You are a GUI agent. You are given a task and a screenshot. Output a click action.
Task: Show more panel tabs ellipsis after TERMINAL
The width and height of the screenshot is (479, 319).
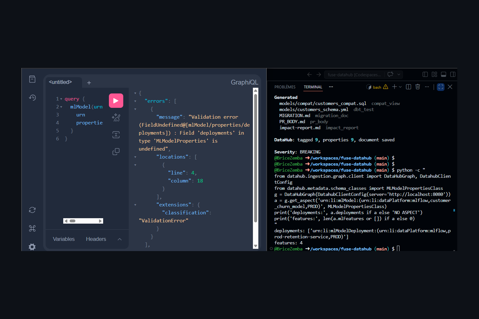click(331, 87)
